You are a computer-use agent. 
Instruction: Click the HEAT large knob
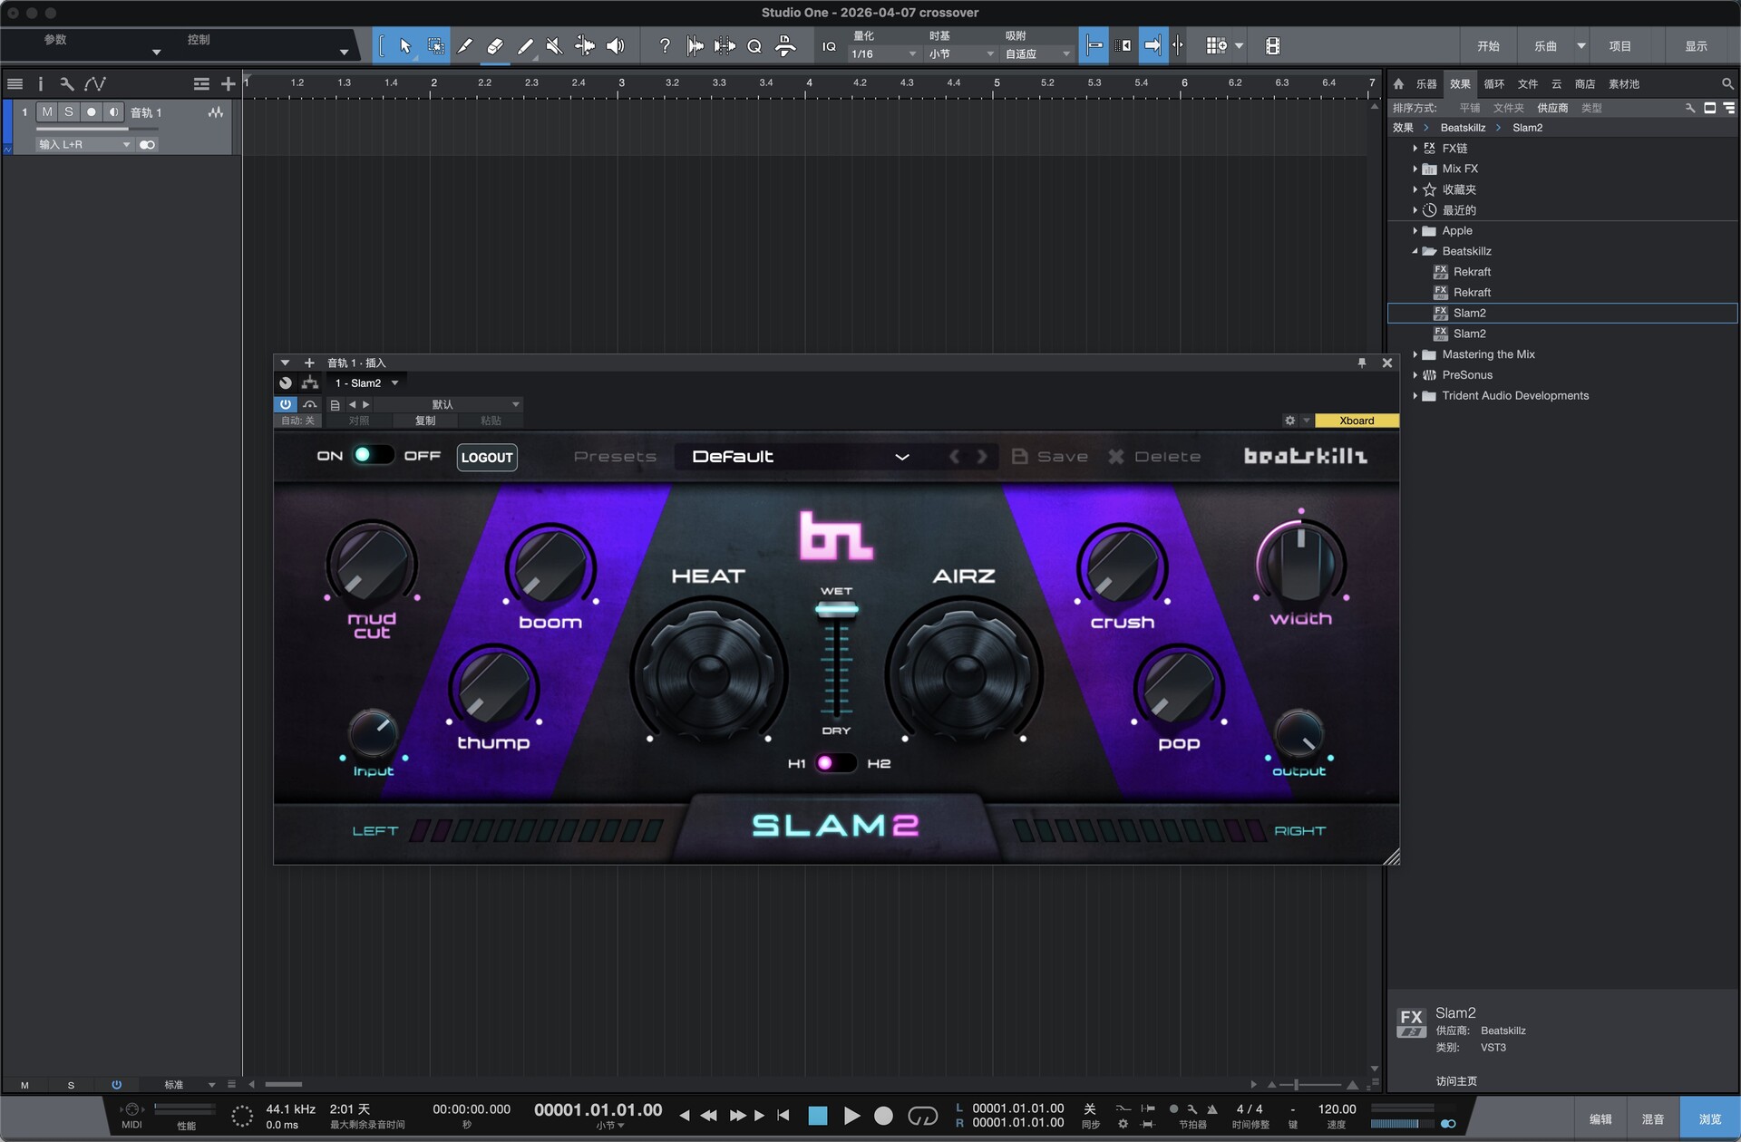pyautogui.click(x=708, y=674)
